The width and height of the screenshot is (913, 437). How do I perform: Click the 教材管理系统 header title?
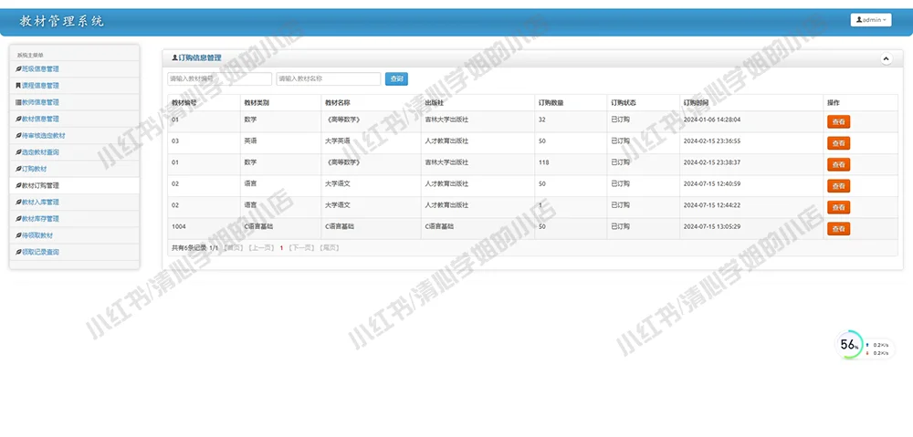pos(62,22)
